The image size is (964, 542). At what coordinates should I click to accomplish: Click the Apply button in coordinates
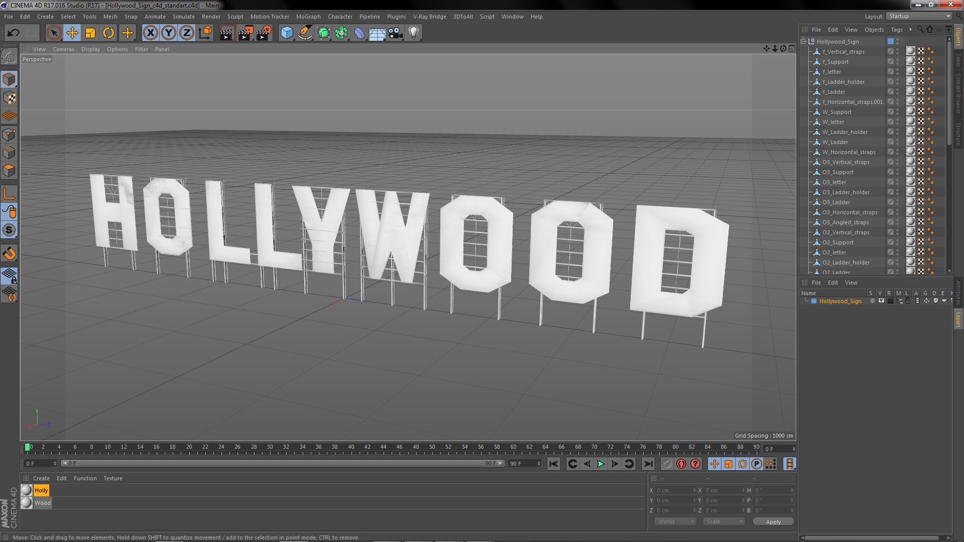point(773,522)
